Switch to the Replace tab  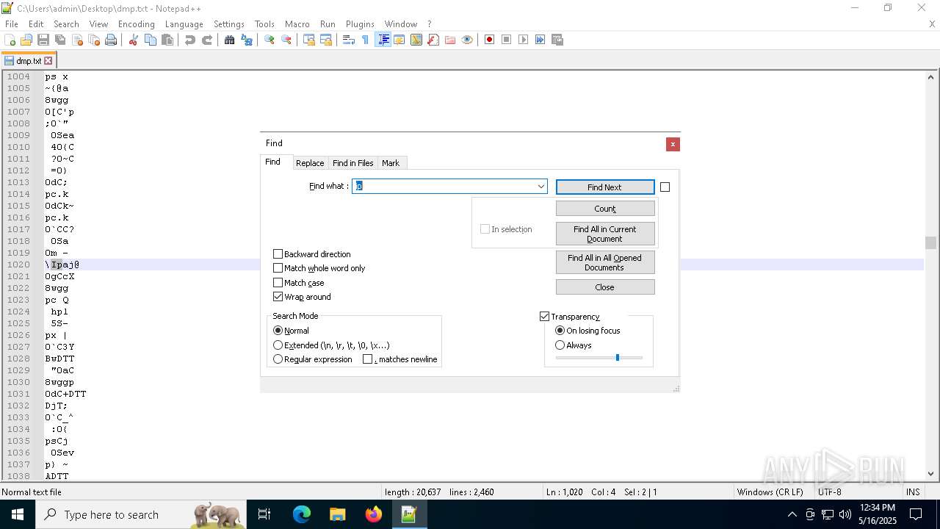tap(310, 163)
